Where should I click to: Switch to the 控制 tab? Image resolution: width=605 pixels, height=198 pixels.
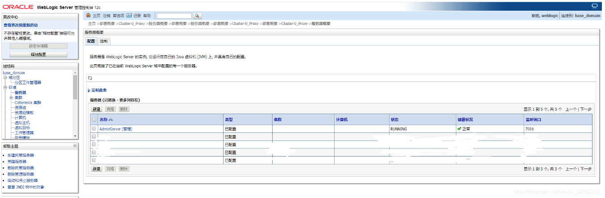[x=104, y=41]
